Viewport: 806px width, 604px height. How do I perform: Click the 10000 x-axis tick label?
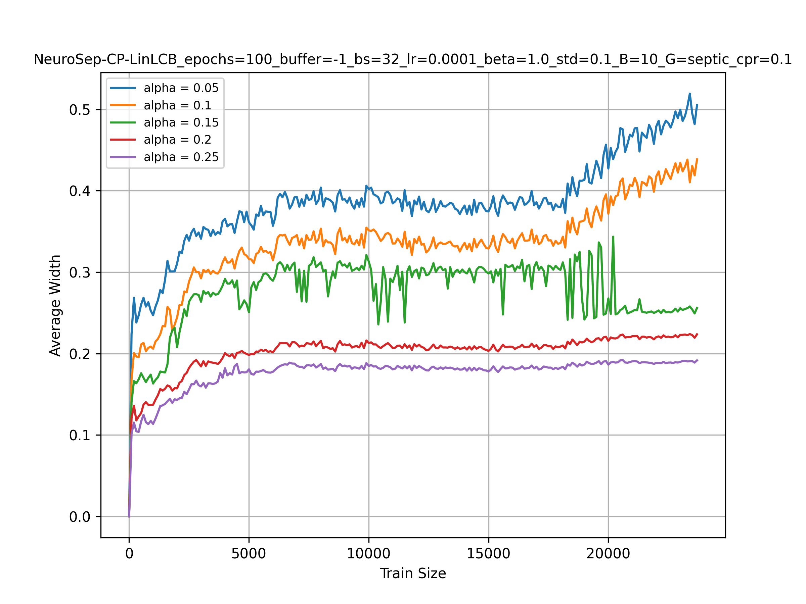[x=368, y=554]
